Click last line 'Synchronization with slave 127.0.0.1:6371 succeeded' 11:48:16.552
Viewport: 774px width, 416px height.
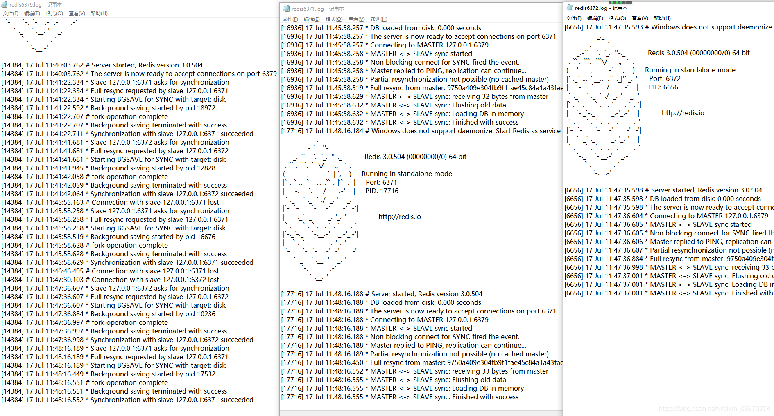(128, 400)
